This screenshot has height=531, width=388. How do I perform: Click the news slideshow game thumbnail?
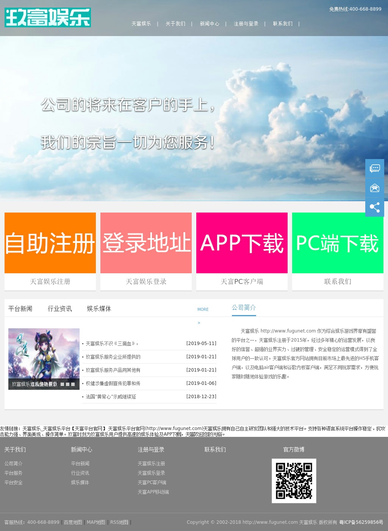click(44, 353)
